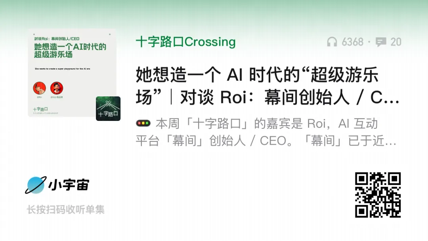Click the green headline text on cover art
The height and width of the screenshot is (241, 428).
[70, 51]
